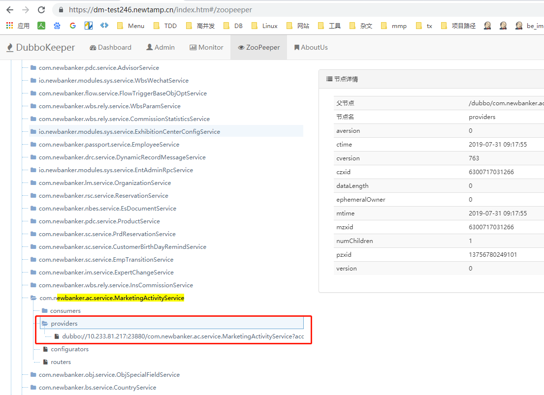Go back with browser back arrow

tap(10, 10)
